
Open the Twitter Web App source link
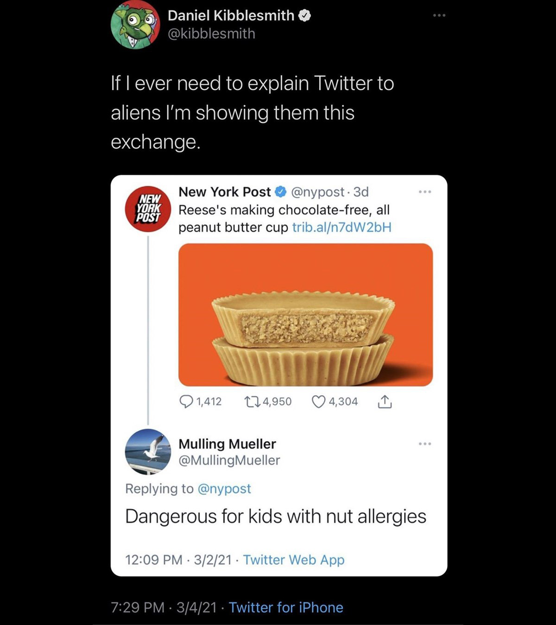[294, 560]
